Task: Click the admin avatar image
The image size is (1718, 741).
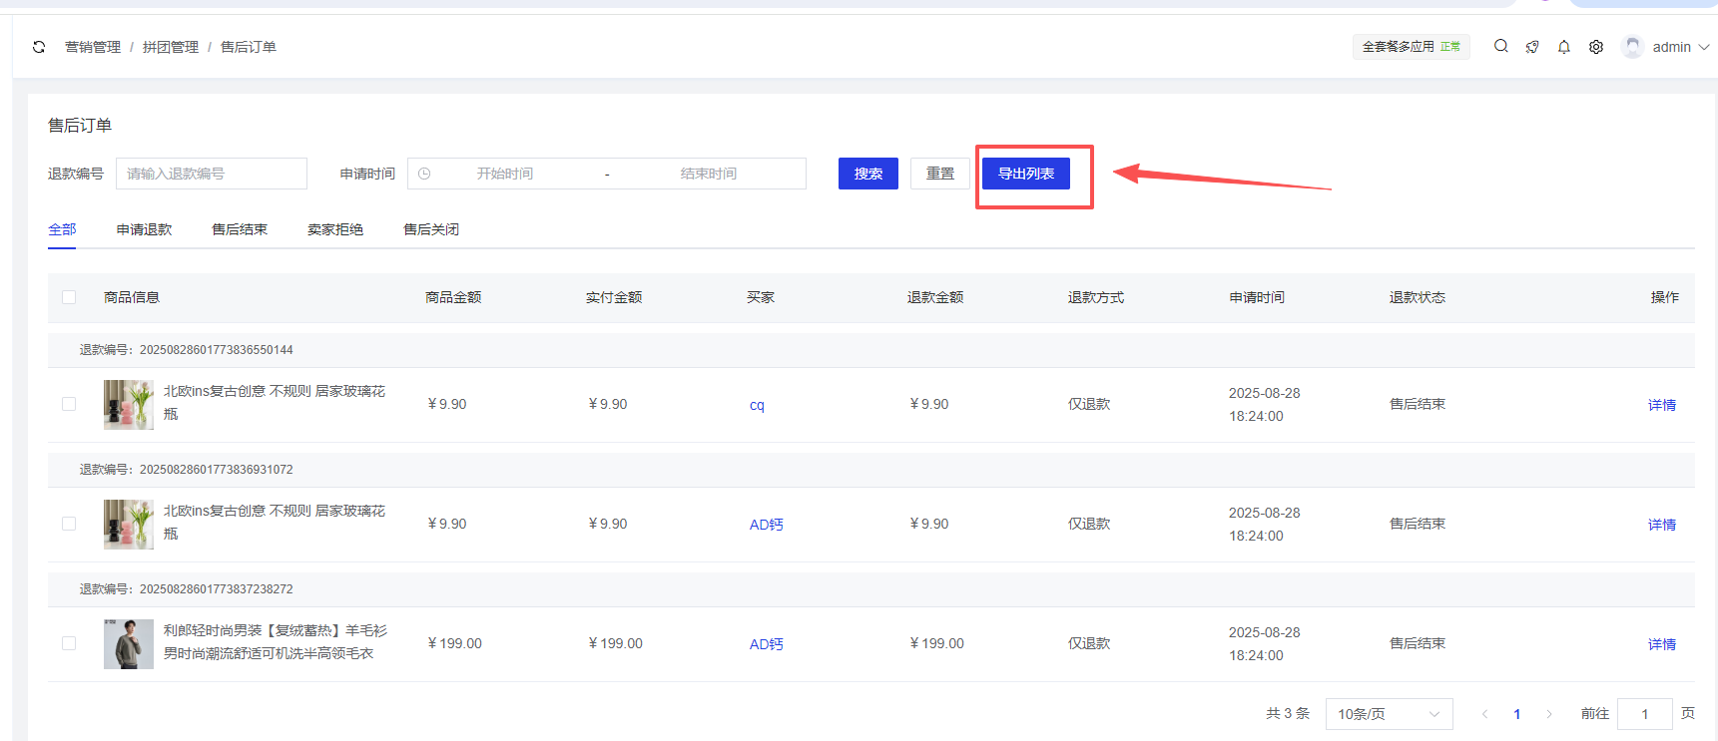Action: tap(1632, 47)
